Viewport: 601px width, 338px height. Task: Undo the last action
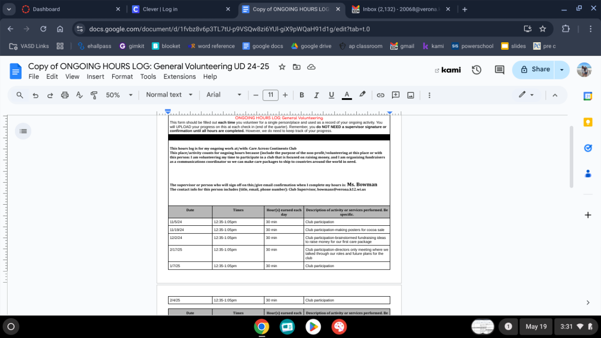(x=35, y=95)
